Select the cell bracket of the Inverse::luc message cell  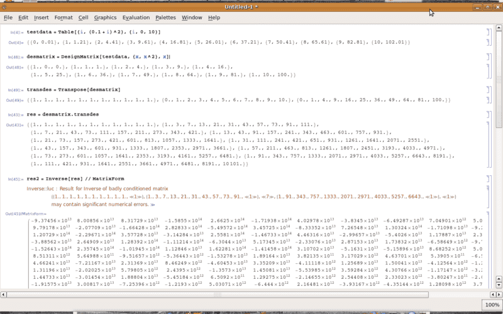pos(489,197)
